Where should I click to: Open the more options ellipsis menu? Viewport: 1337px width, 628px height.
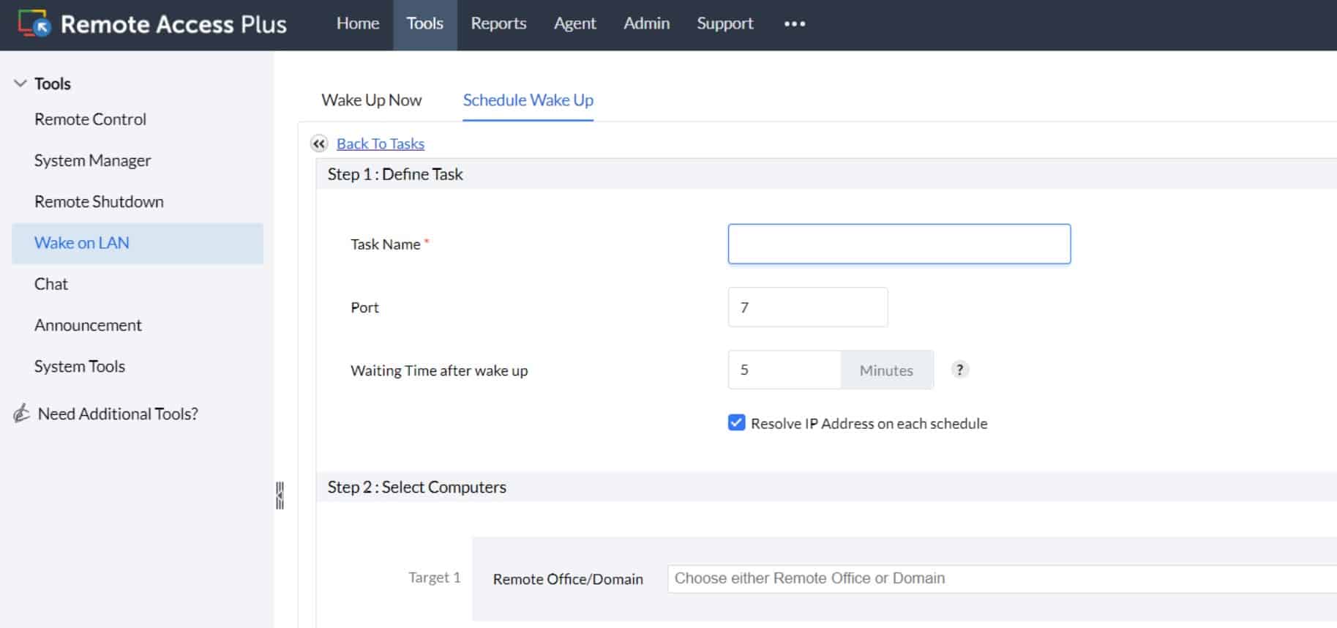pyautogui.click(x=795, y=24)
